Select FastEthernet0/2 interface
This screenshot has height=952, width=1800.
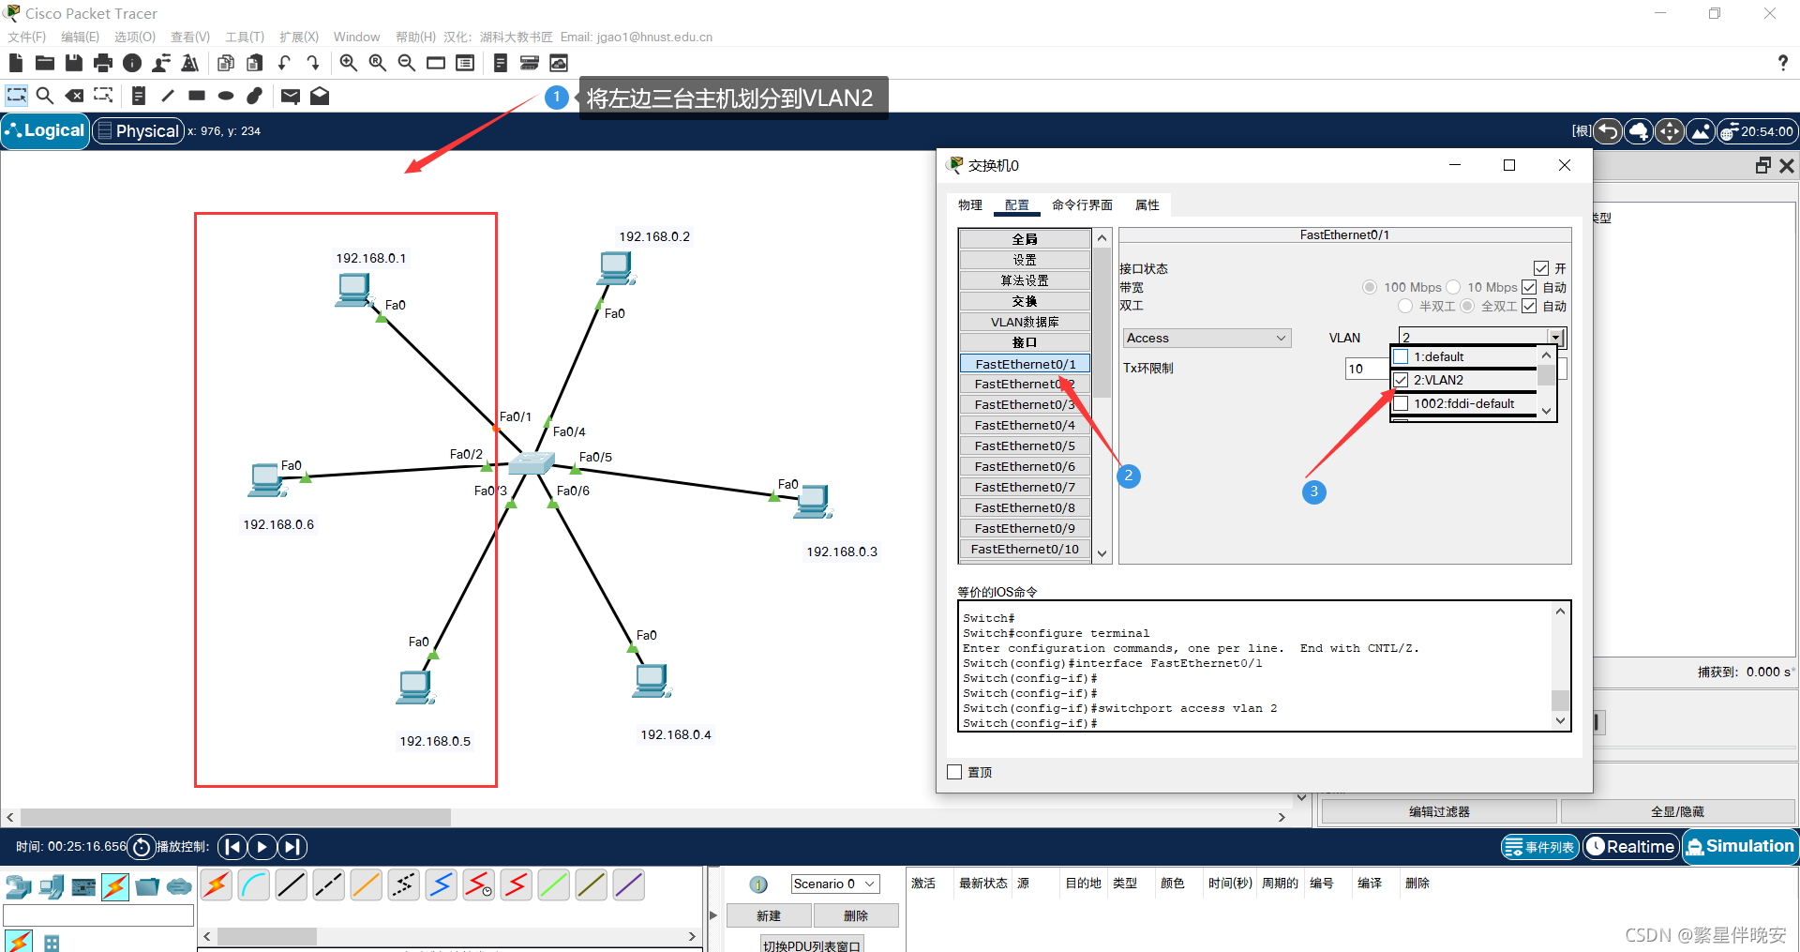coord(1025,384)
